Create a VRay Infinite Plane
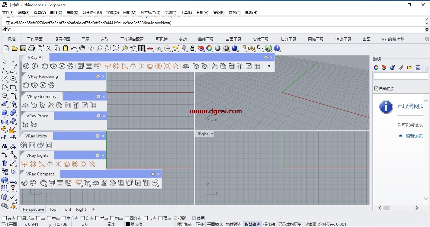 pos(25,105)
